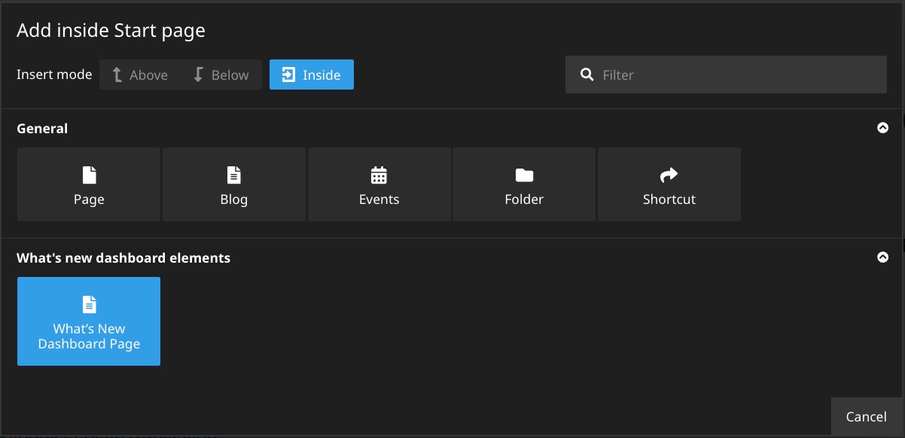Viewport: 905px width, 438px height.
Task: Pick the Folder tile label
Action: pyautogui.click(x=524, y=199)
